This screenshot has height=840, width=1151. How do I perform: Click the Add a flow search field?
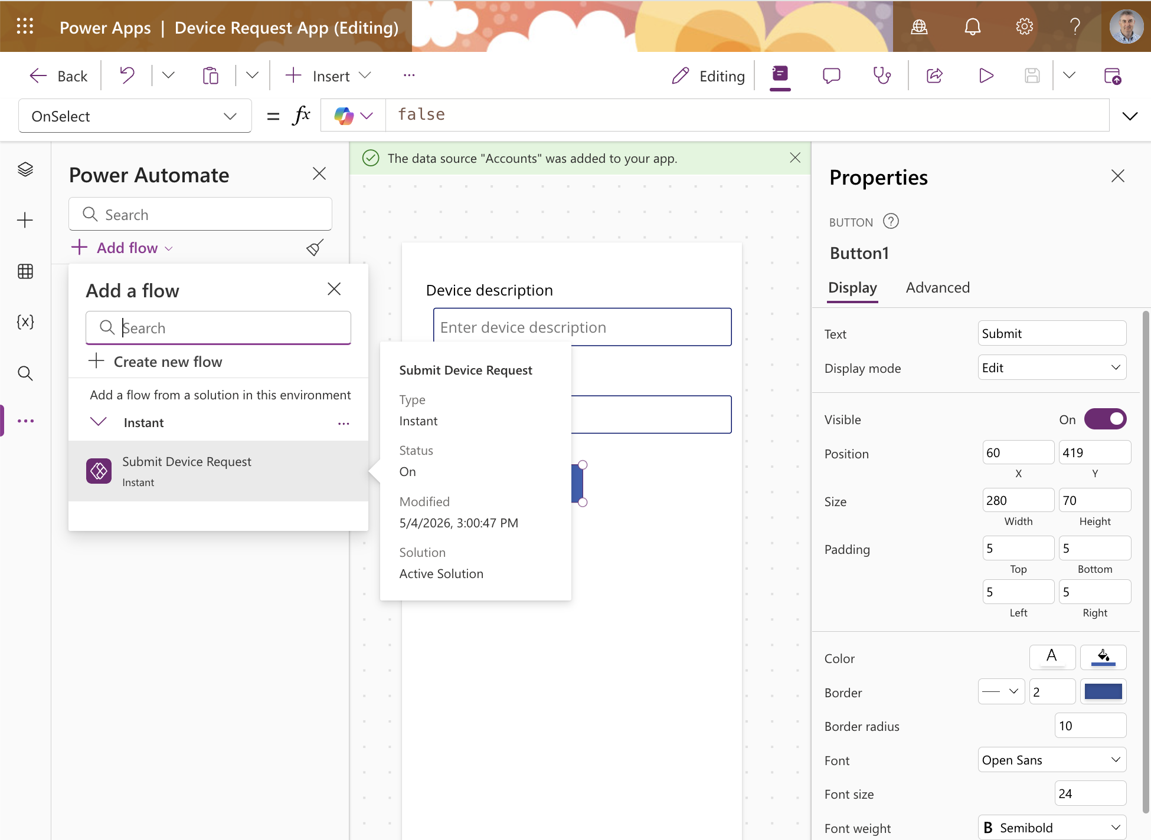pos(218,327)
